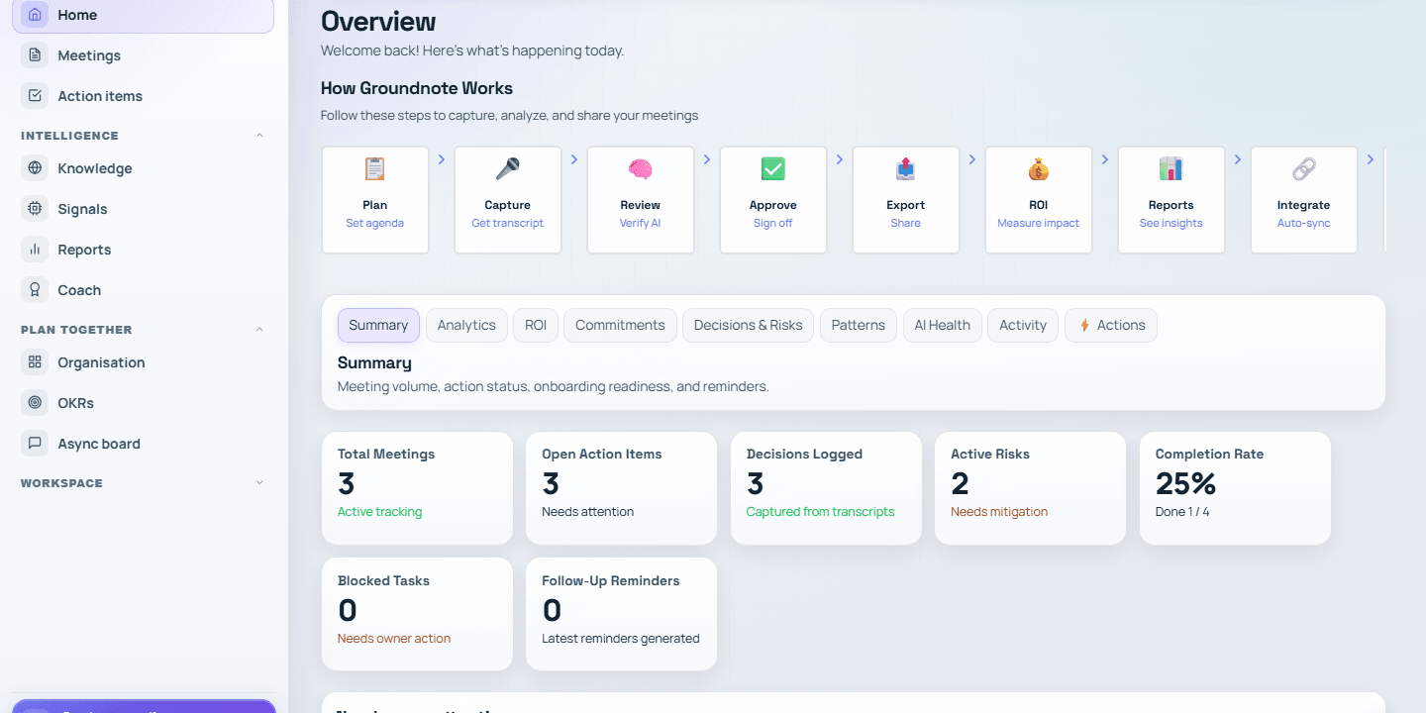Viewport: 1426px width, 713px height.
Task: Click the arrow between Review and Approve
Action: coord(707,159)
